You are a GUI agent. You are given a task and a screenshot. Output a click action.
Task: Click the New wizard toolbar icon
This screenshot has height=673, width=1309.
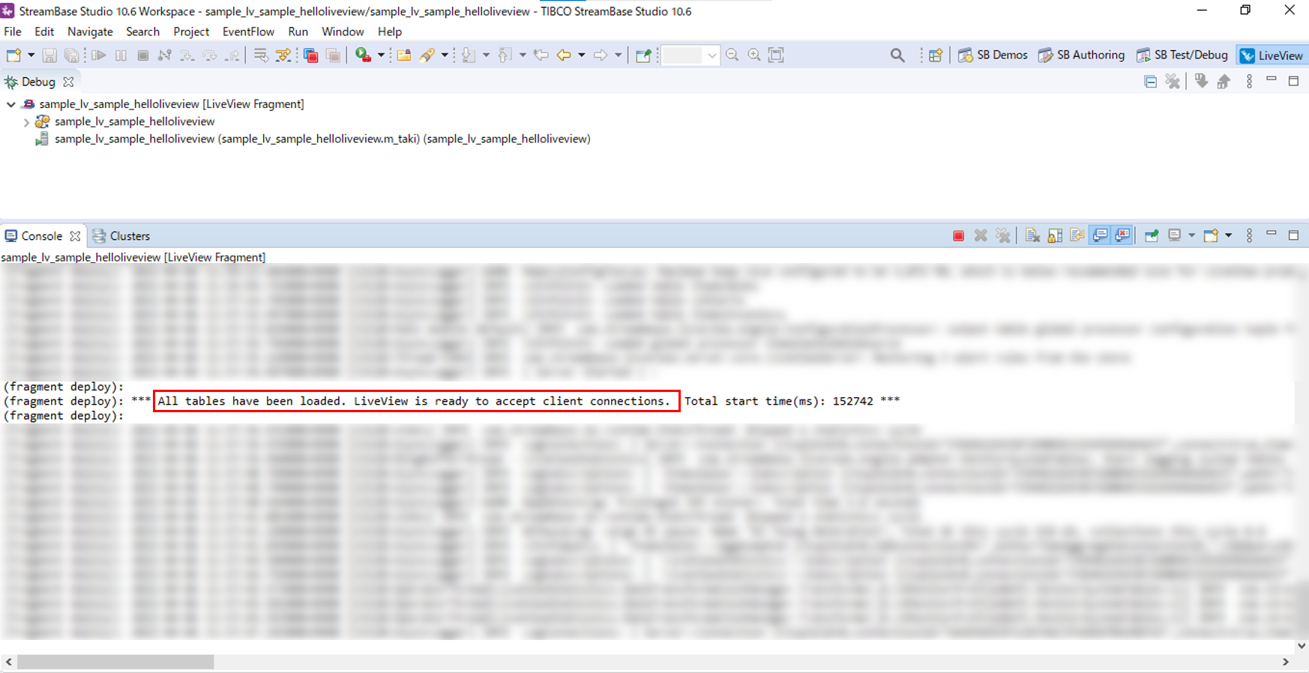(x=13, y=55)
